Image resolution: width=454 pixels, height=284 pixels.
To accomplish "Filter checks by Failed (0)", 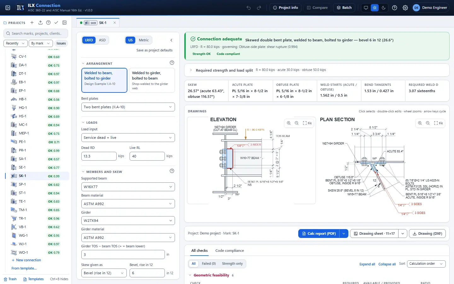I will 209,263.
